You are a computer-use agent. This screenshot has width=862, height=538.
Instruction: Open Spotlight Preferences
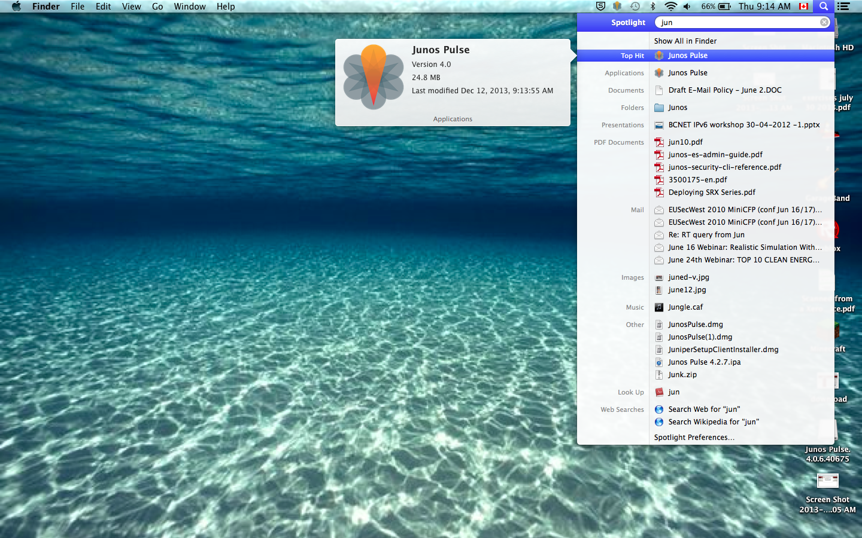(x=694, y=438)
